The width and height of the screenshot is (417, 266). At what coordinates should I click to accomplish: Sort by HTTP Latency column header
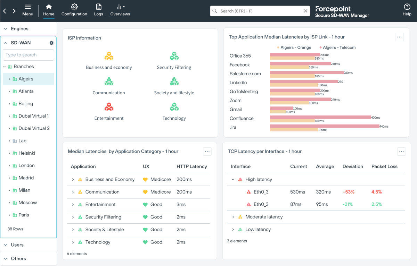click(x=192, y=166)
